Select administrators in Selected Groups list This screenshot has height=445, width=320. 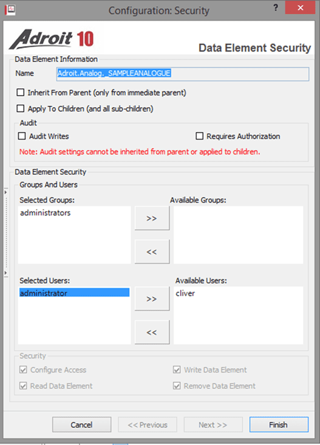coord(46,213)
